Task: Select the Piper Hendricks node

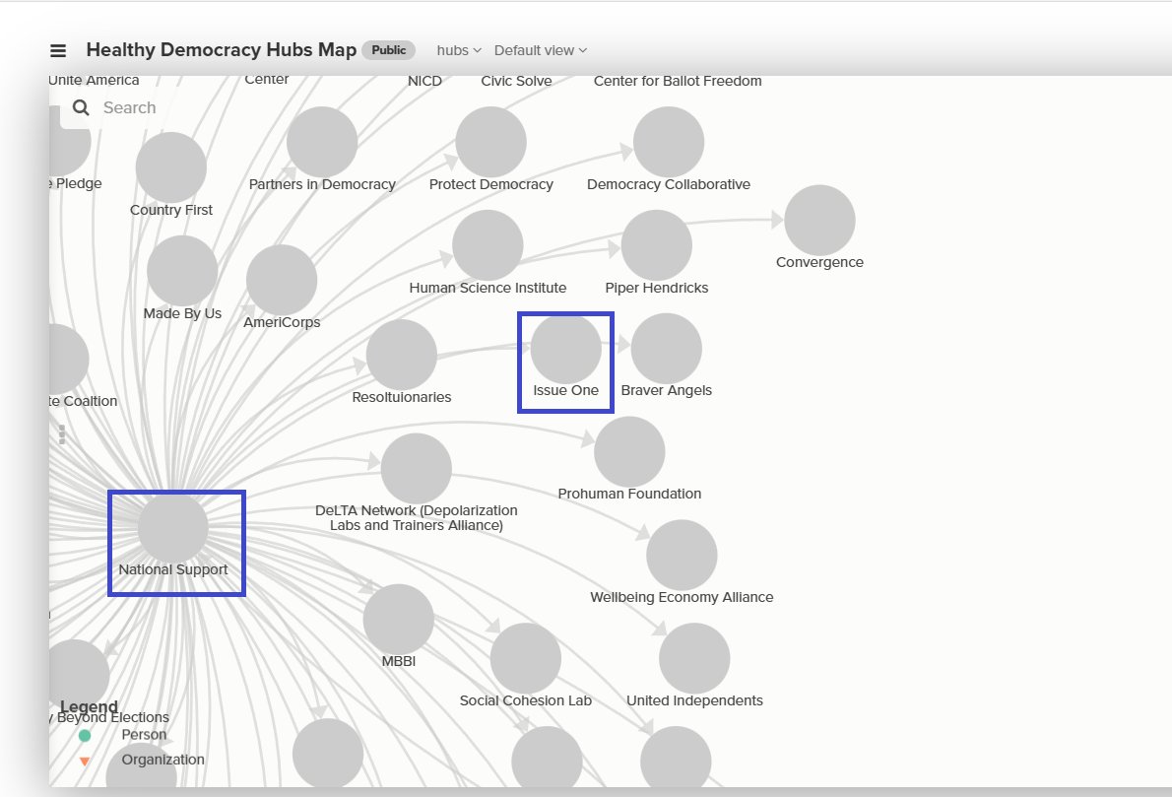Action: click(656, 245)
